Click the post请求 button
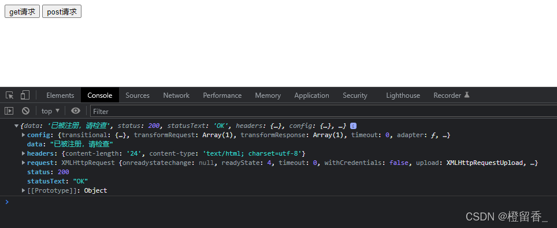 click(62, 12)
